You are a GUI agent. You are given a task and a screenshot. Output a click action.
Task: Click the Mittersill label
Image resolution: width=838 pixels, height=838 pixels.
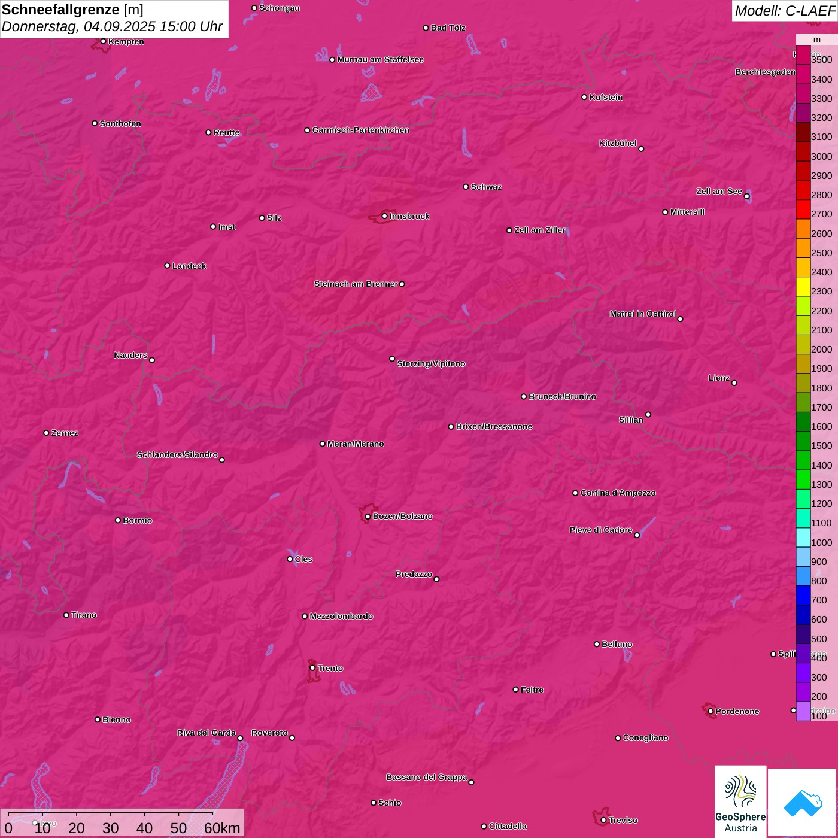coord(687,212)
